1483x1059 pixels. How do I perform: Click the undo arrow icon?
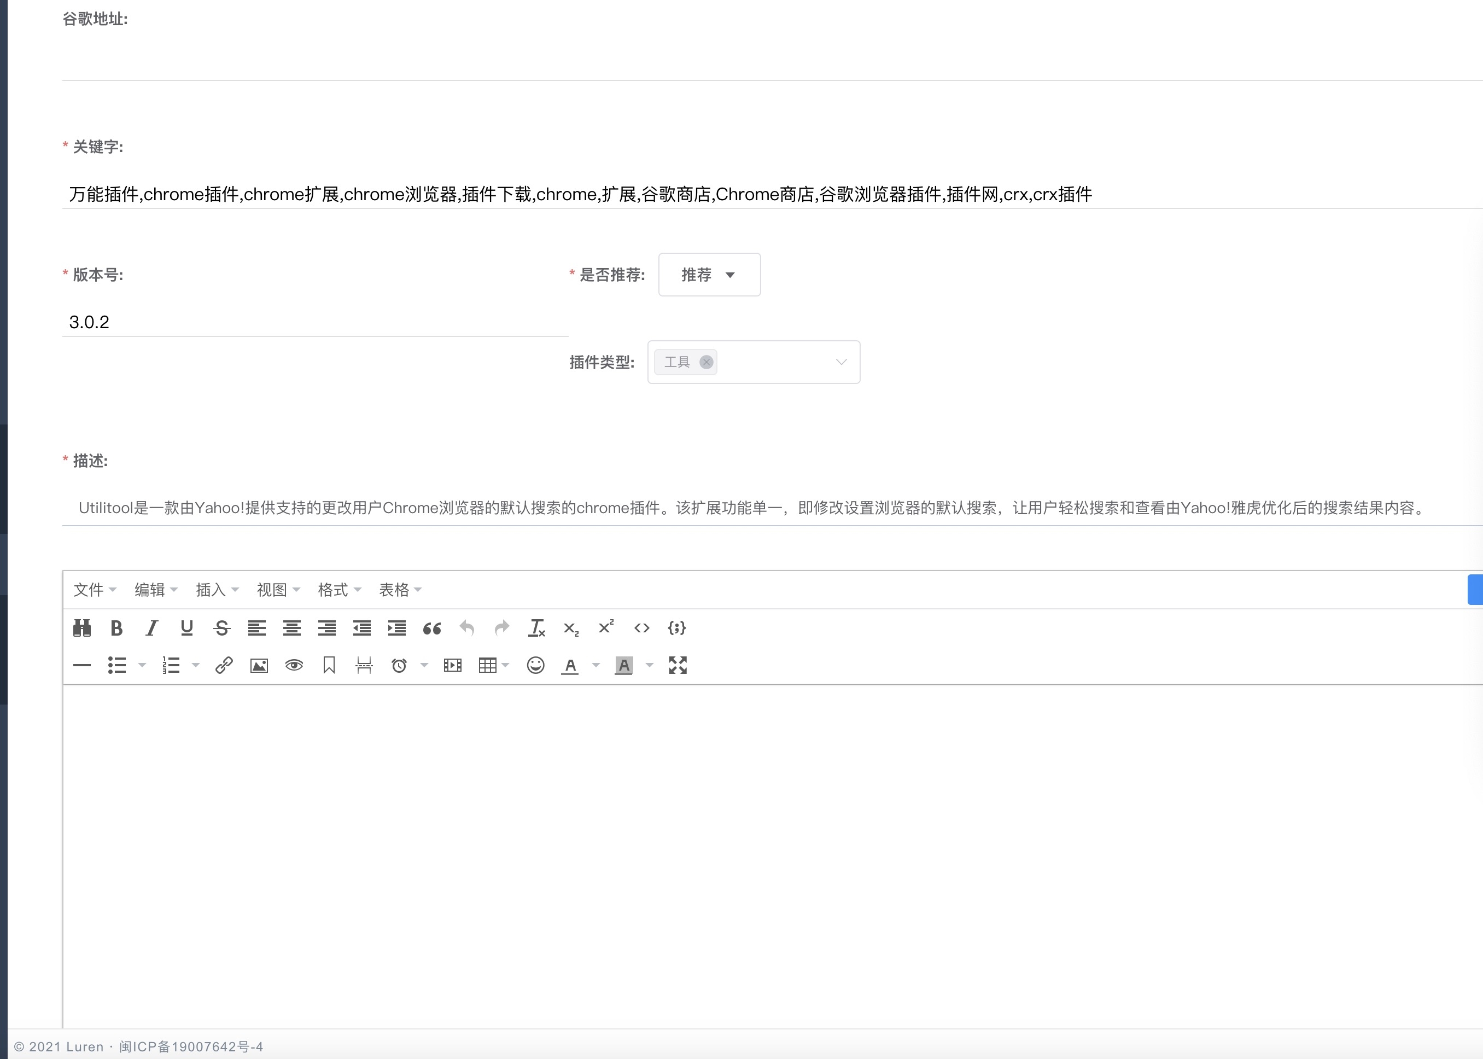coord(467,628)
